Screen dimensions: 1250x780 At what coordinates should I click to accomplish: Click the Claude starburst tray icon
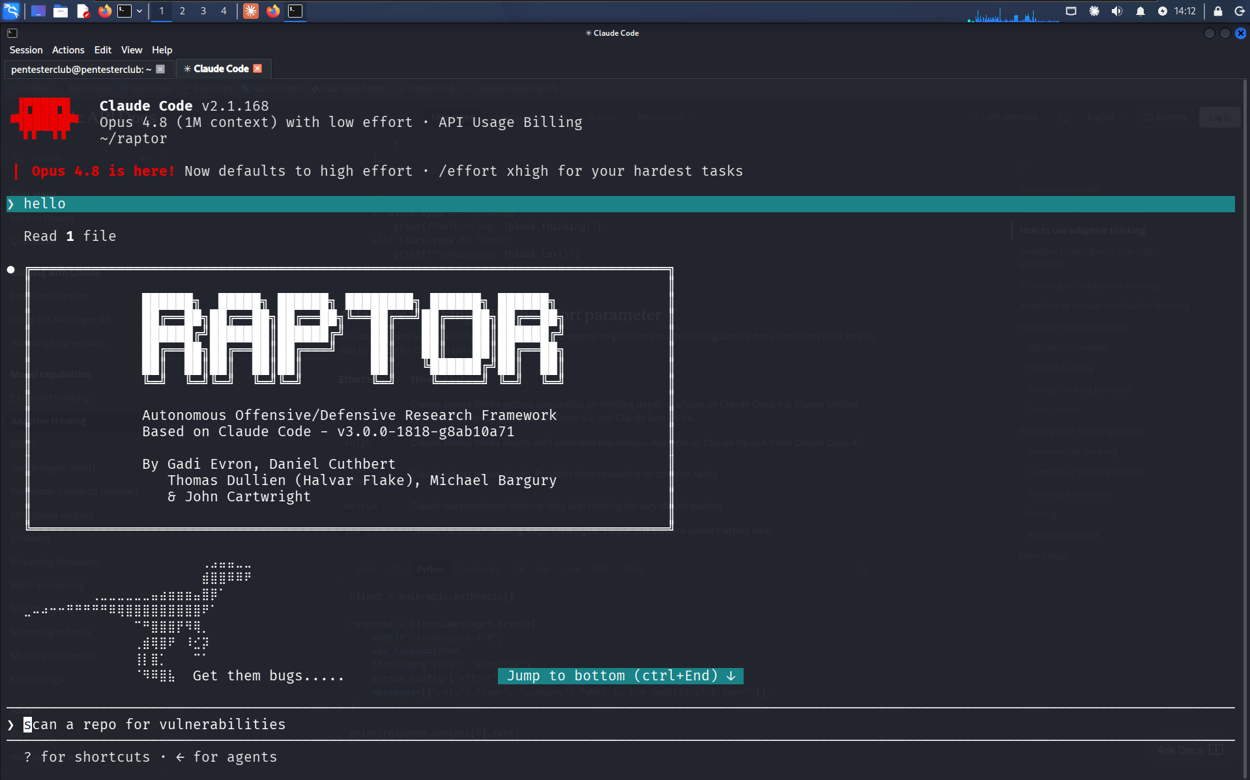[1094, 10]
